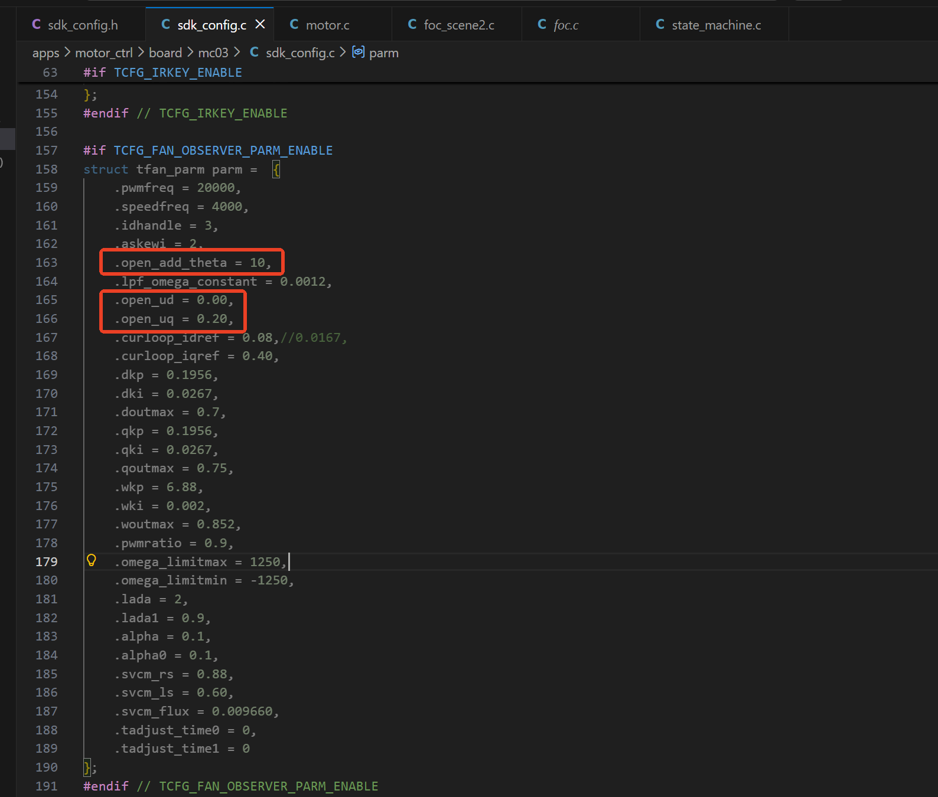
Task: Click the C file icon on foc.c tab
Action: [542, 24]
